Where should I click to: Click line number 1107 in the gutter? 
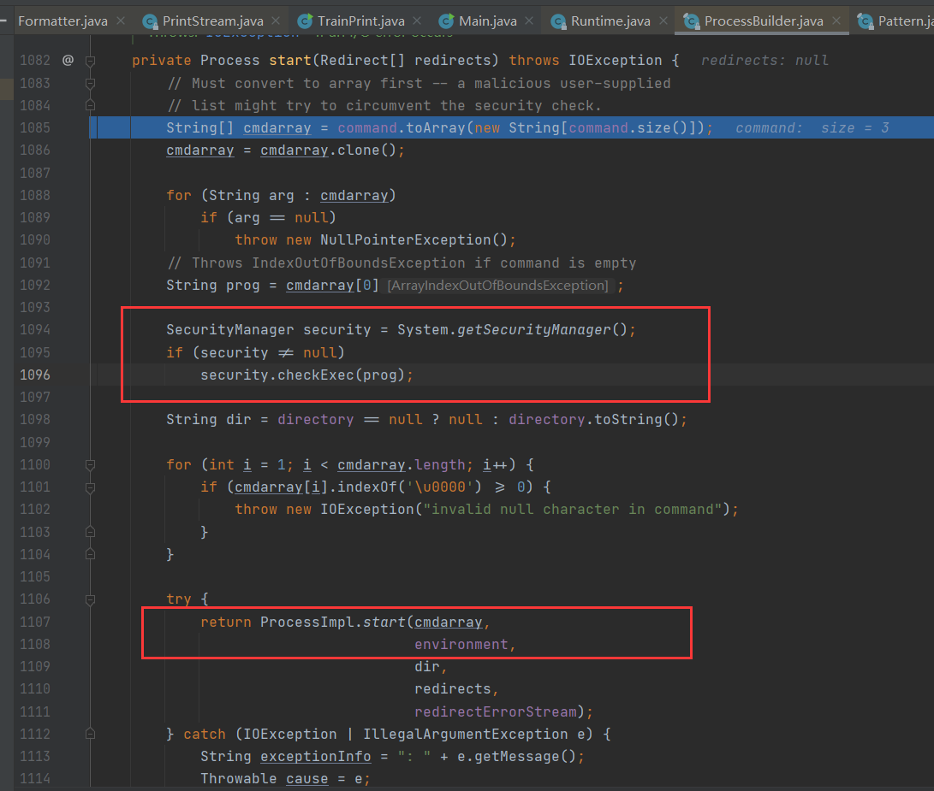[35, 622]
